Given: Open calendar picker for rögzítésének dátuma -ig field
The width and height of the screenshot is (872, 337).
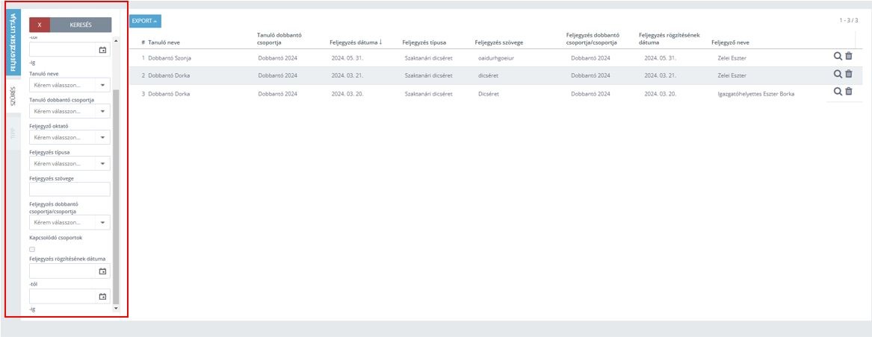Looking at the screenshot, I should tap(102, 297).
